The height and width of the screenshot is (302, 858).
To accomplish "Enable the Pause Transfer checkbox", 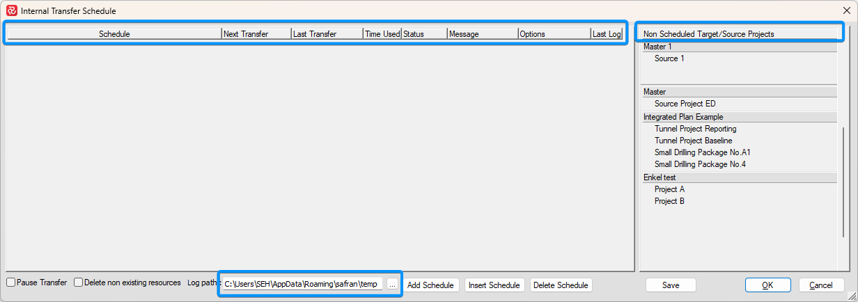I will point(11,283).
